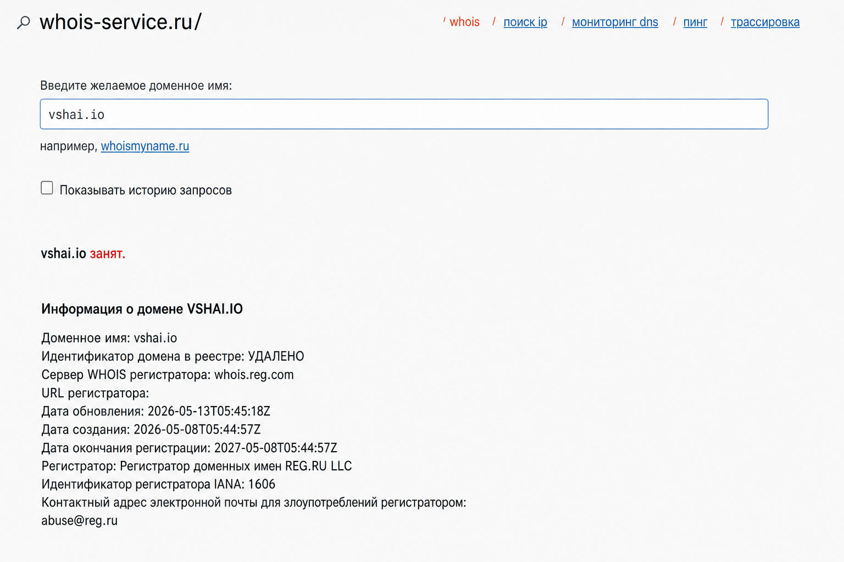844x562 pixels.
Task: Open the whois-service.ru/ site title
Action: (120, 22)
